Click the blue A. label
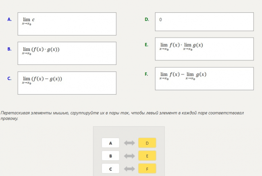The height and width of the screenshot is (176, 262). (10, 19)
